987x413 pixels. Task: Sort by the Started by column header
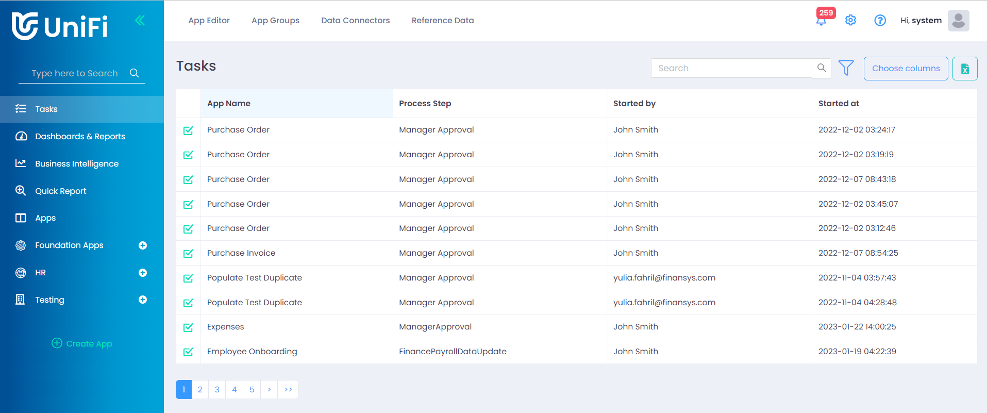[x=709, y=104]
